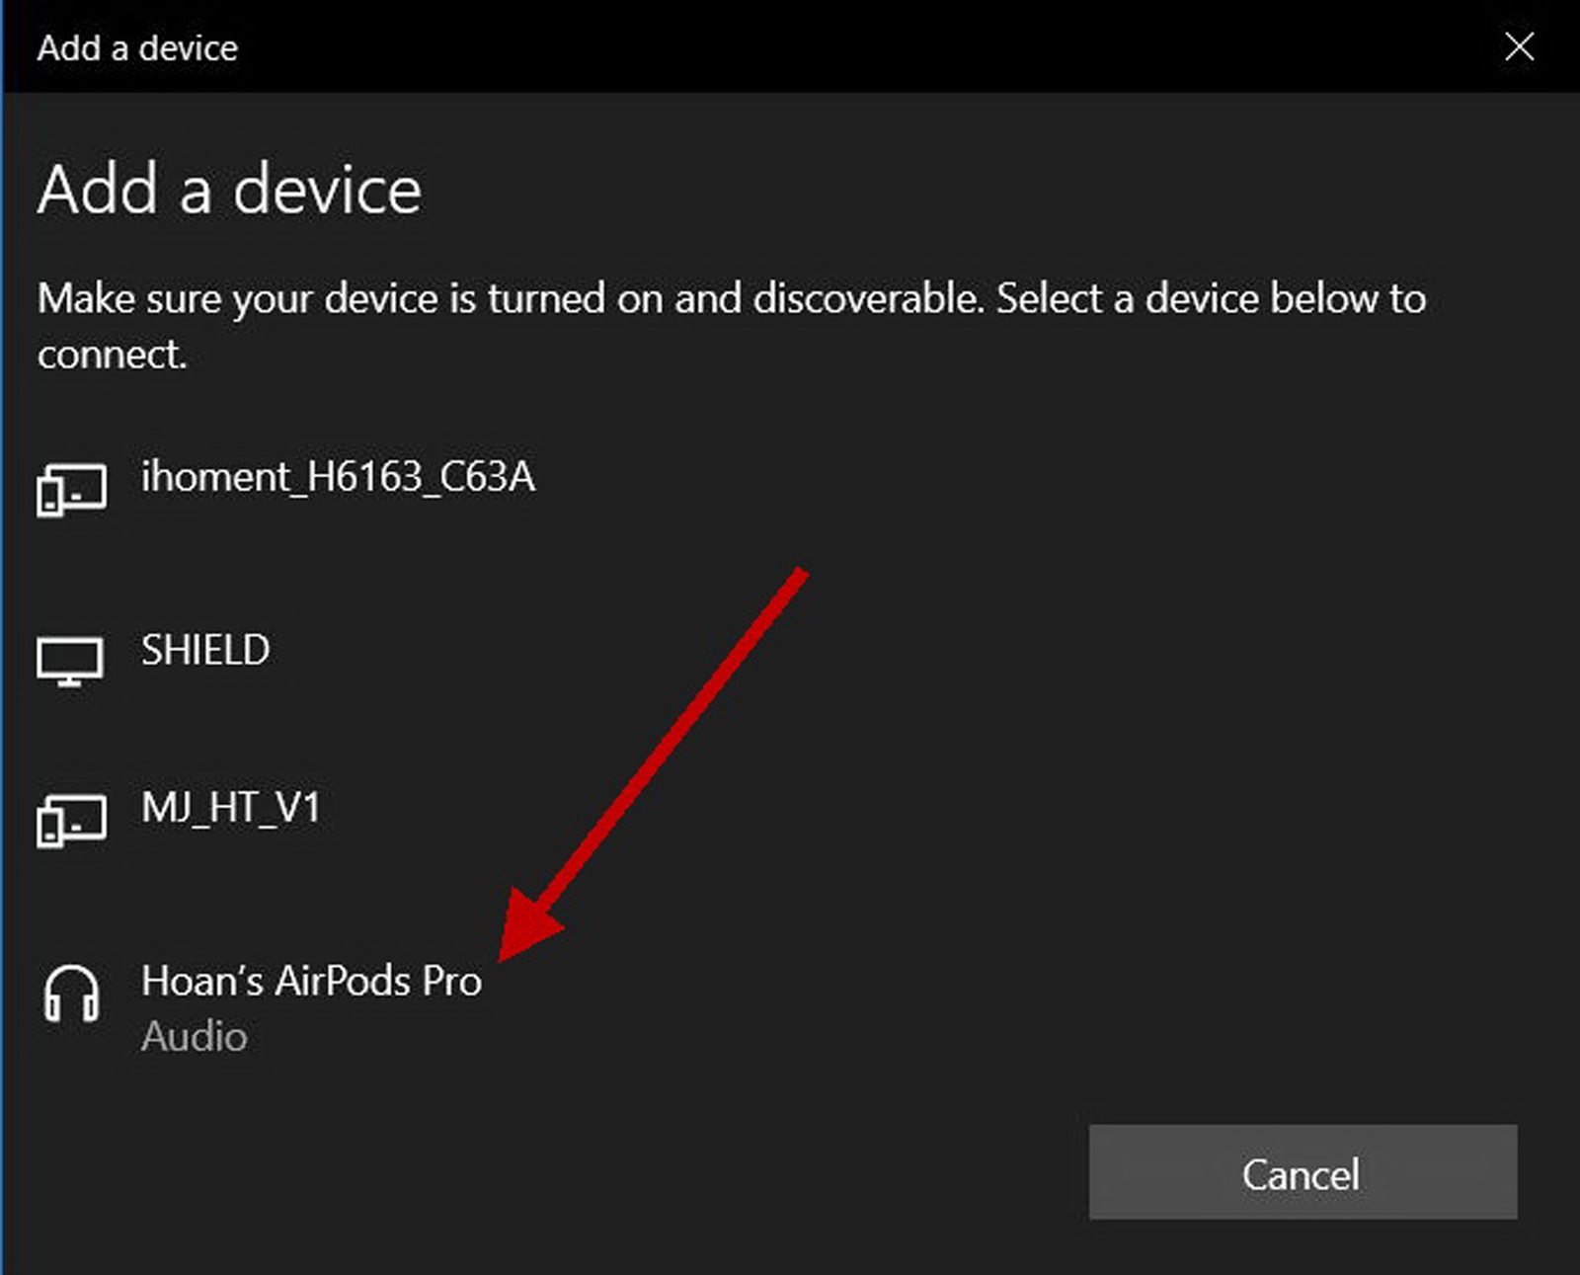Select the ihoment_H6163_C63A device name
Screen dimensions: 1580x1275
pyautogui.click(x=338, y=477)
